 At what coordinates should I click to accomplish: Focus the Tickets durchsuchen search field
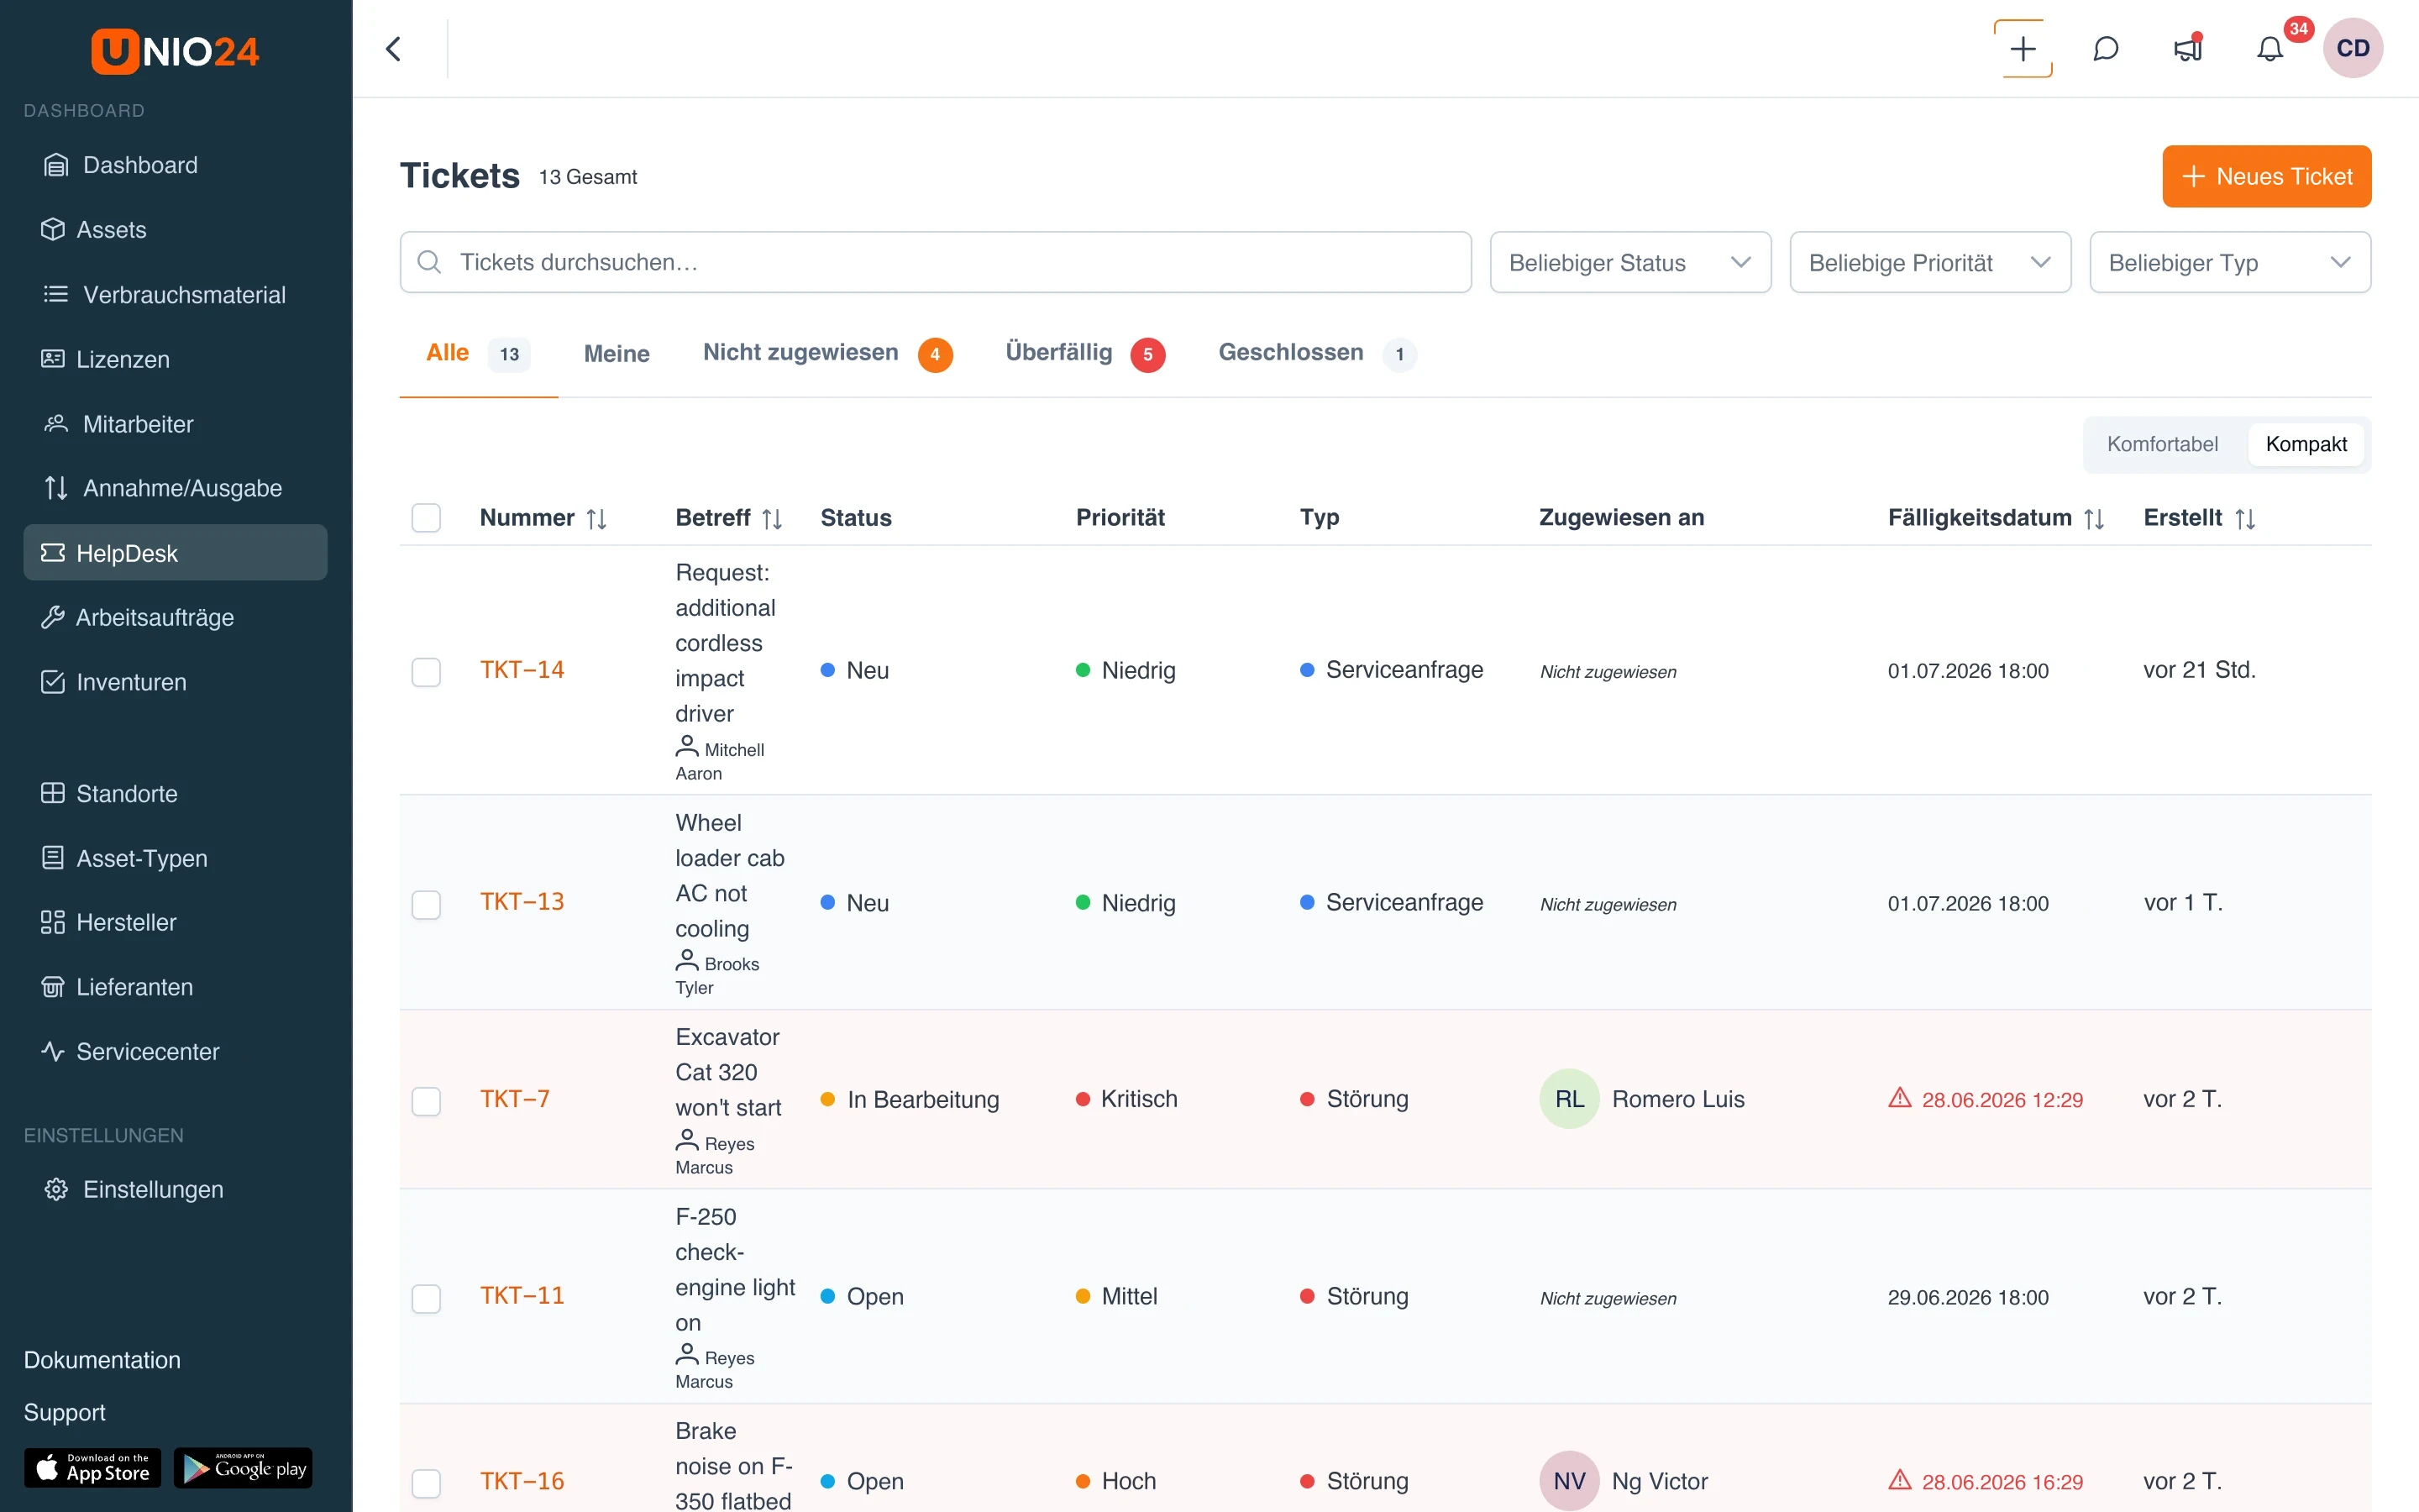(x=936, y=262)
